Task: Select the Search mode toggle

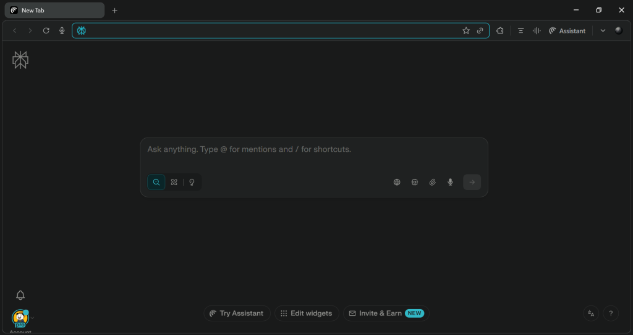Action: [156, 182]
